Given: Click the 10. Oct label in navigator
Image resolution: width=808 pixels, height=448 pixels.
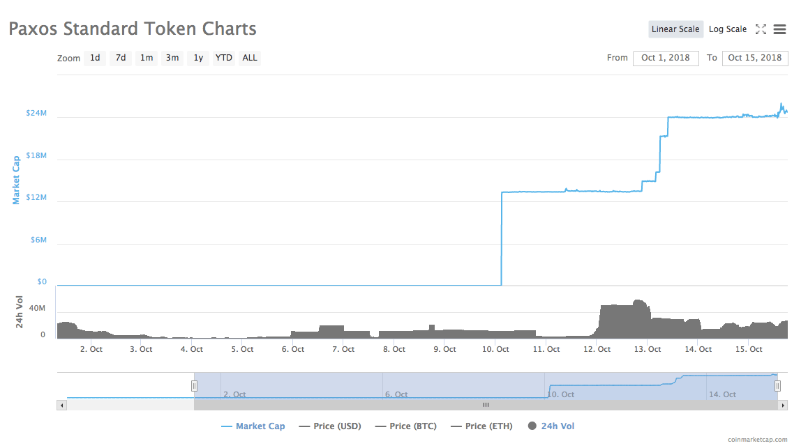Looking at the screenshot, I should (561, 394).
